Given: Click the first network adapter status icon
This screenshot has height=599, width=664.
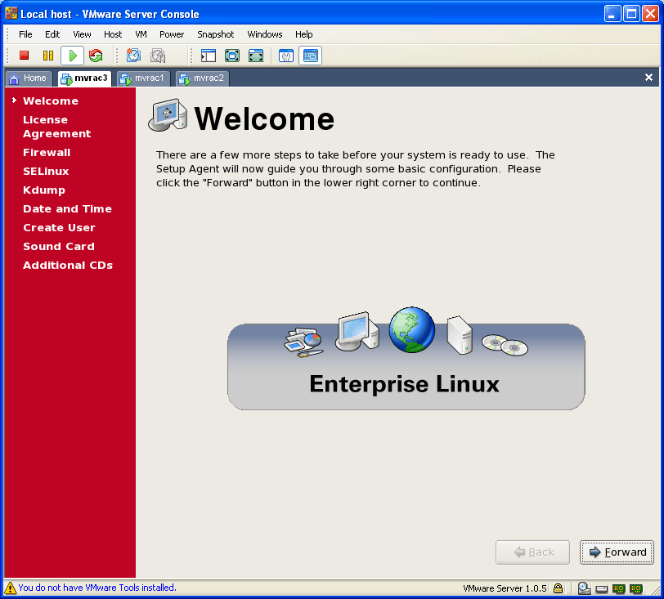Looking at the screenshot, I should (x=619, y=588).
